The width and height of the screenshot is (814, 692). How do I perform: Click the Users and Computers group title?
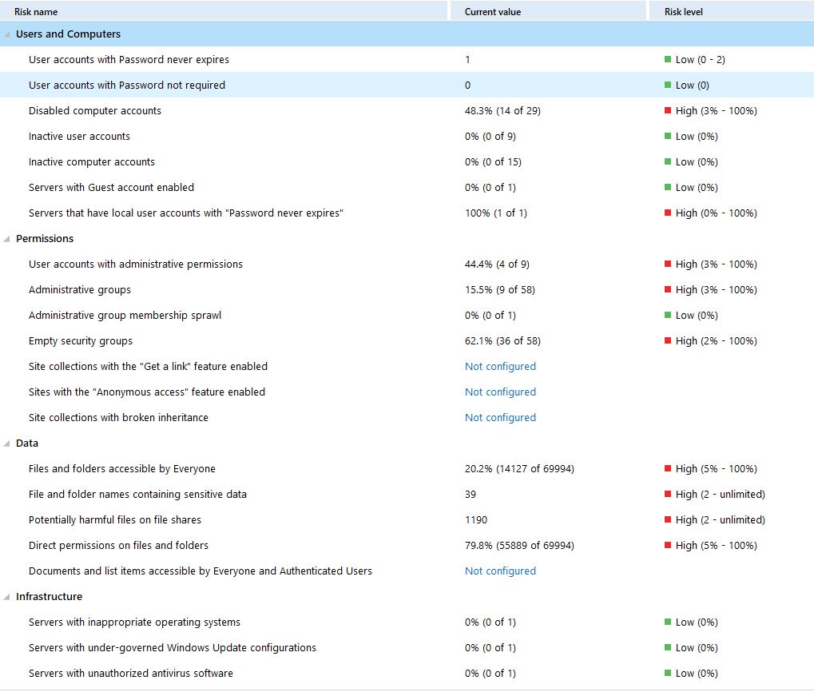click(68, 34)
